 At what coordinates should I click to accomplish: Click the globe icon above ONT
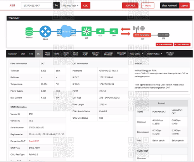[x=142, y=28]
